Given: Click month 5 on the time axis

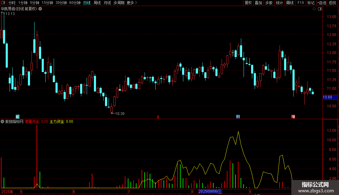Looking at the screenshot, I should click(21, 191).
